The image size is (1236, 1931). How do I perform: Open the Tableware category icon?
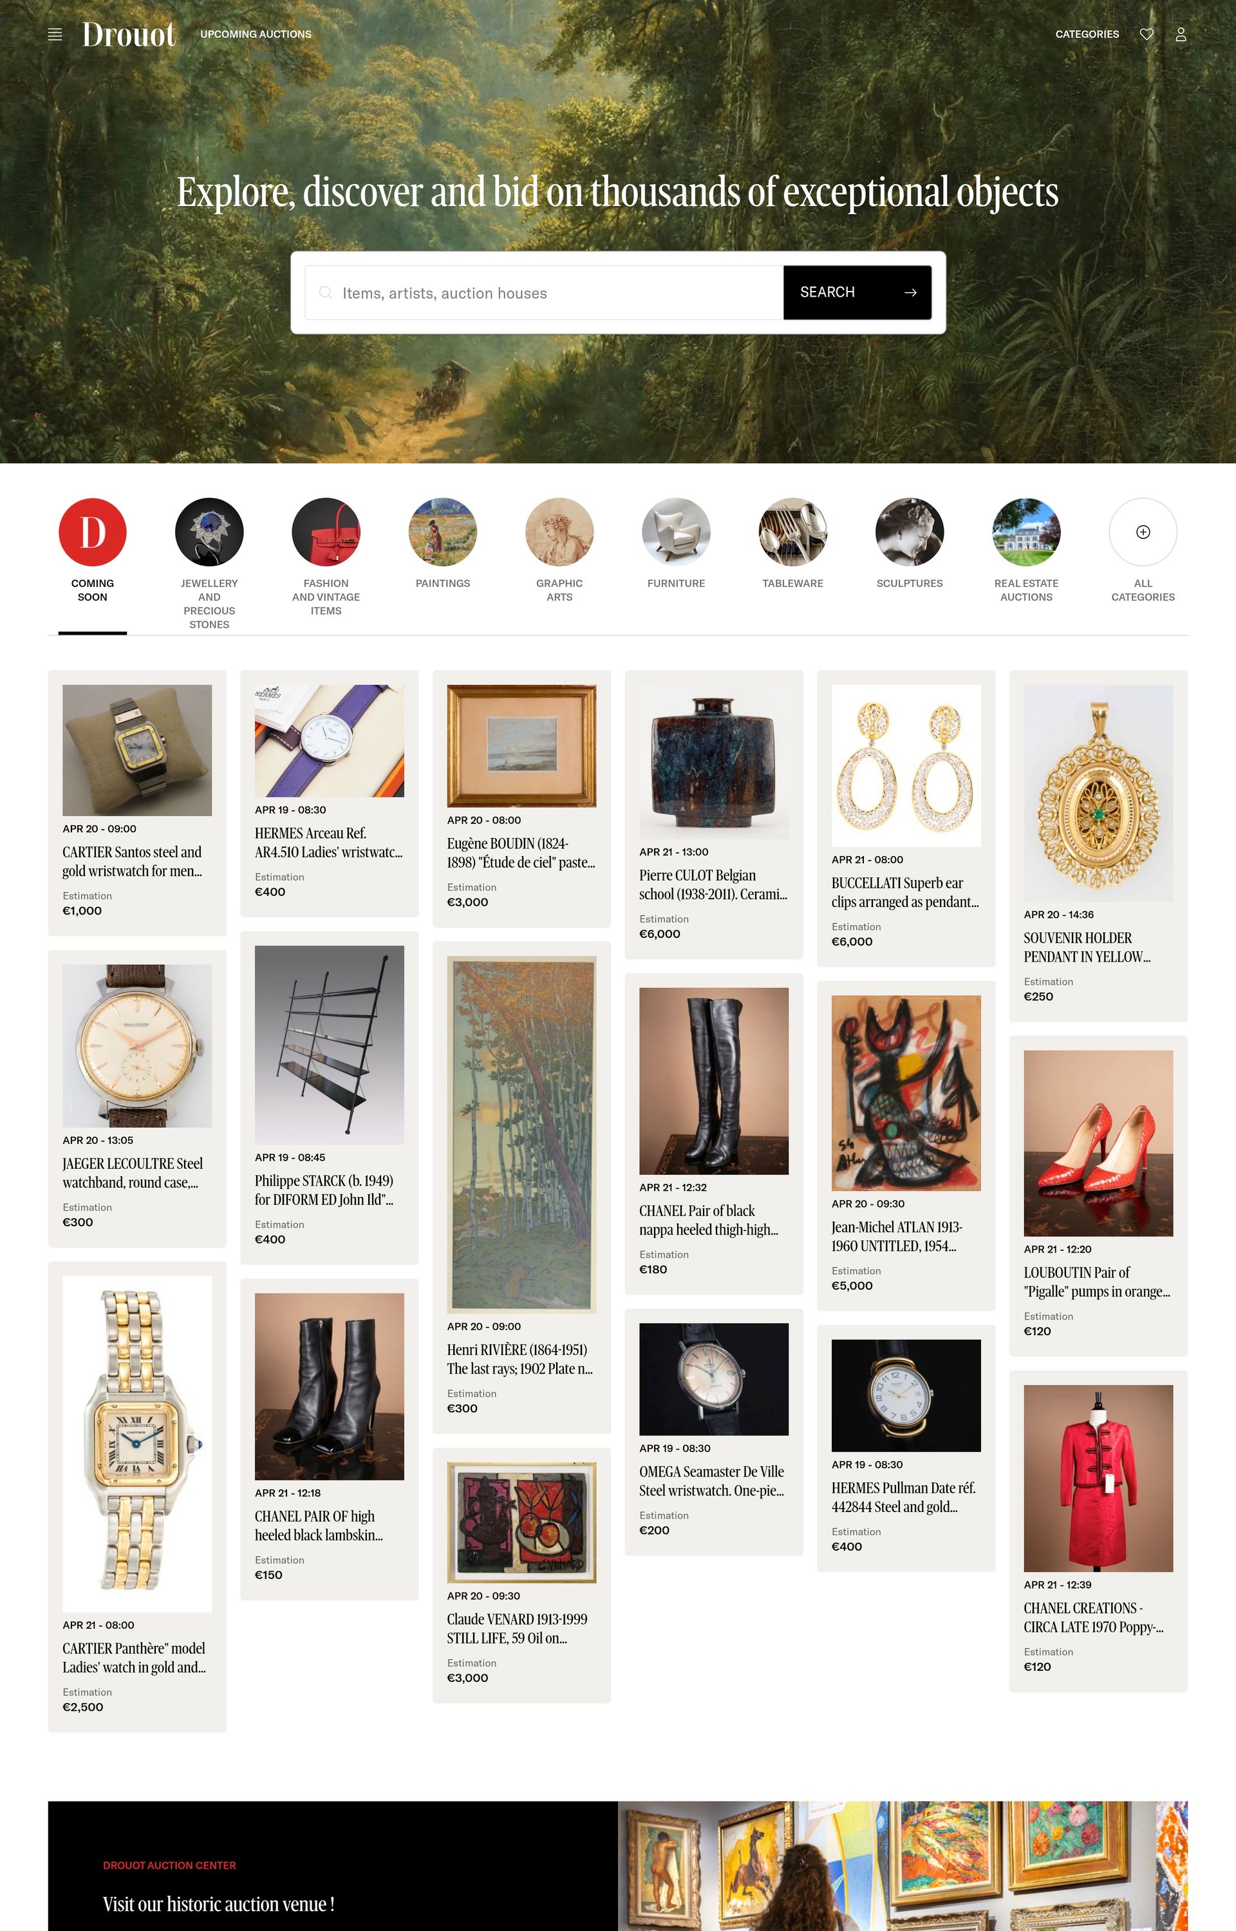click(792, 532)
